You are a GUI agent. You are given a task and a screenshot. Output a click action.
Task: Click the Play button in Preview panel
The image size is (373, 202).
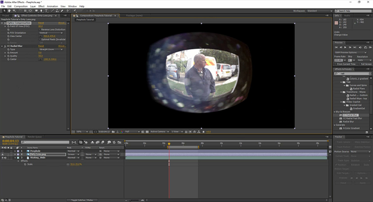(x=345, y=47)
